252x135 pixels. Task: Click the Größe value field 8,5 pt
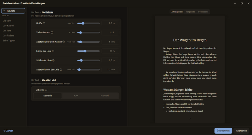pos(111,23)
